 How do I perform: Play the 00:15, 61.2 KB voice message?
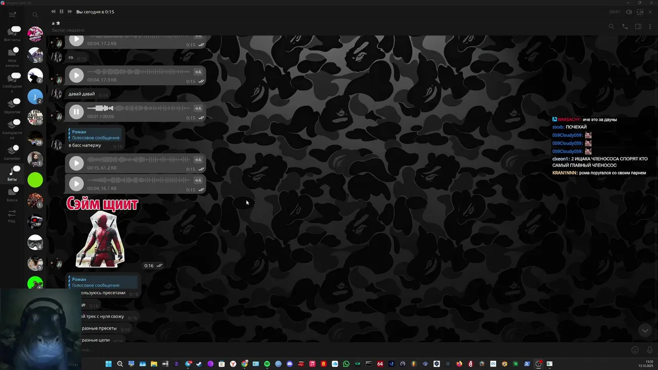[x=76, y=163]
